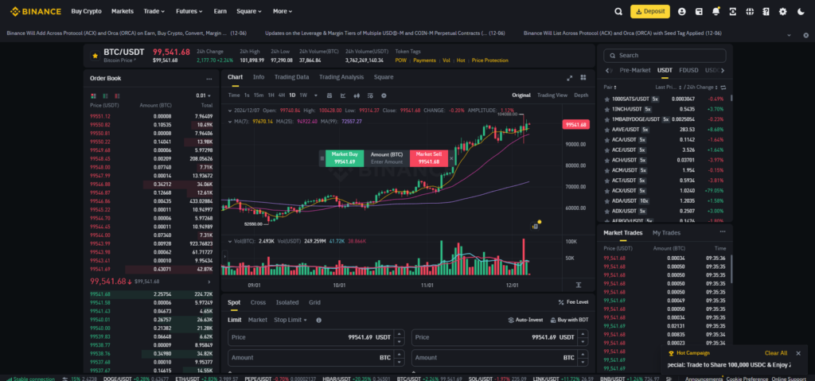Show both buy and sell order book view
This screenshot has height=381, width=815.
pos(94,95)
